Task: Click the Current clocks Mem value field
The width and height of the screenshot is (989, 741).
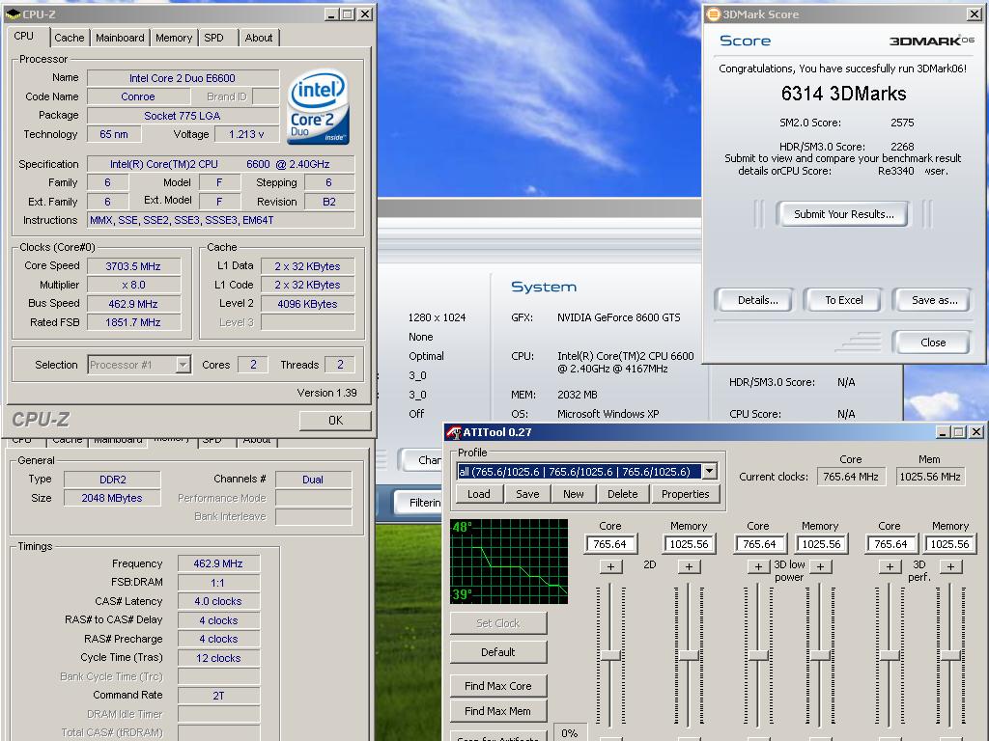Action: (x=930, y=477)
